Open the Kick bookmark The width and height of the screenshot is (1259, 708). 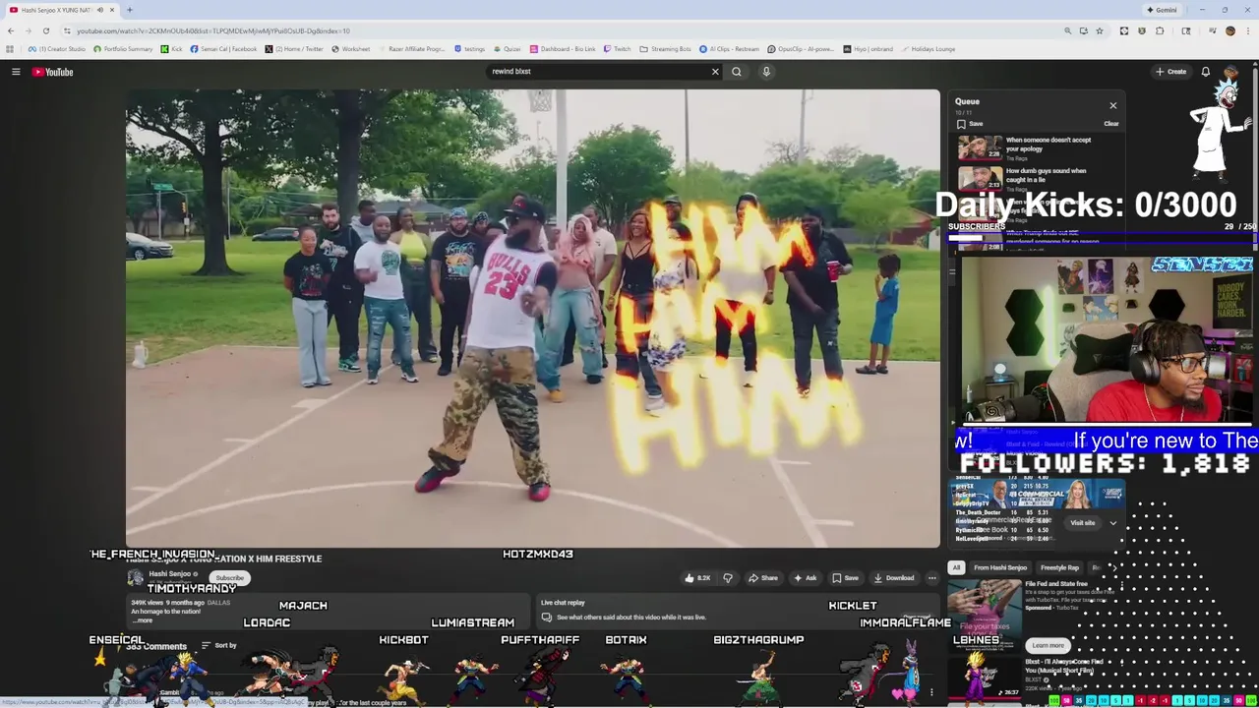click(172, 49)
